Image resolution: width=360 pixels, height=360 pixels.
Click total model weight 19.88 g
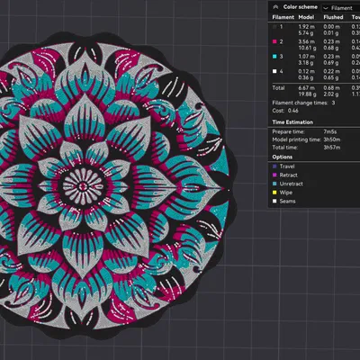click(x=307, y=94)
